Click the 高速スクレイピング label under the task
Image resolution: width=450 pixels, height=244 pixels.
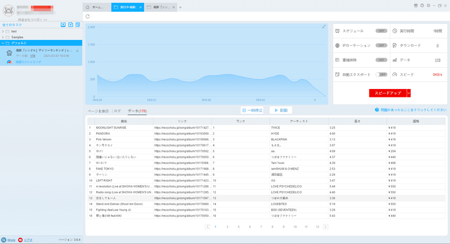coord(29,62)
